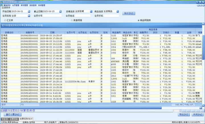205x124 pixels.
Task: Open the 会员管理 menu
Action: point(16,5)
